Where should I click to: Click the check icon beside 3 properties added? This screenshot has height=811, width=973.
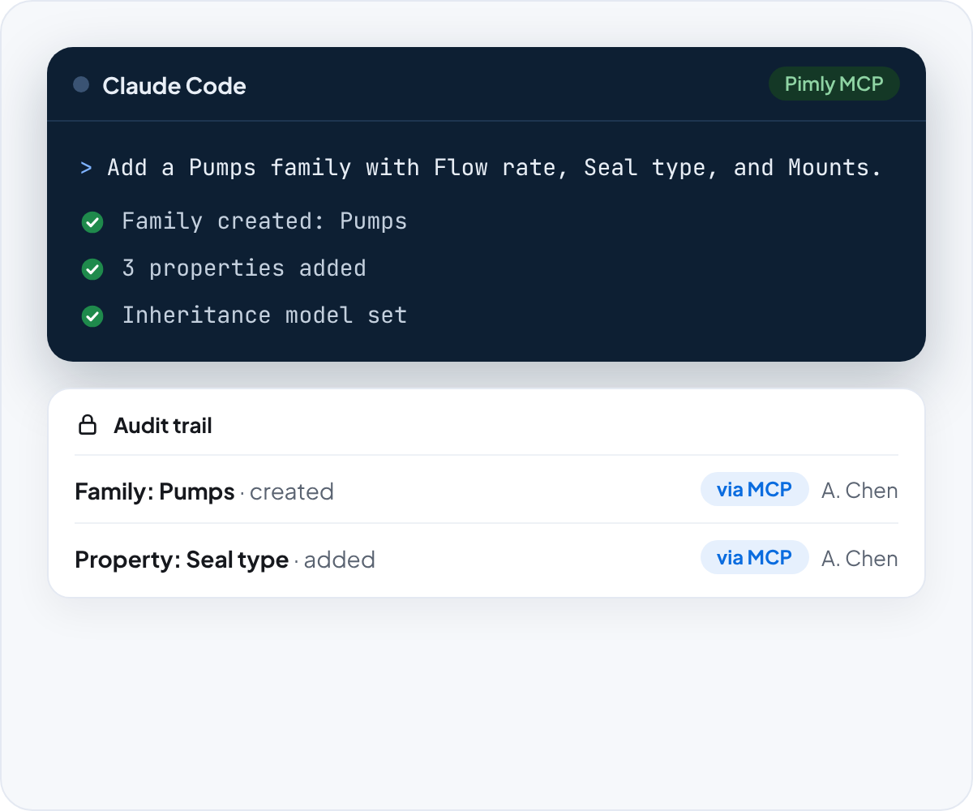pos(92,269)
